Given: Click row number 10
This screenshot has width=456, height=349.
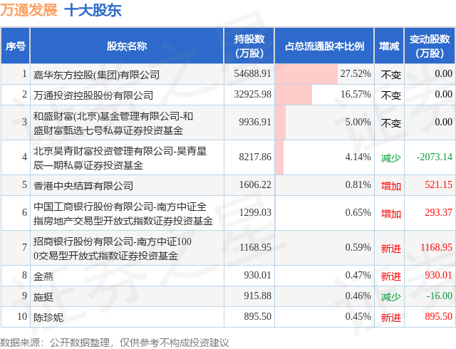Looking at the screenshot, I should pos(22,316).
